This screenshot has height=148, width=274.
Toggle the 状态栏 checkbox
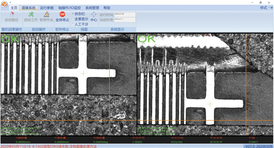(73, 14)
